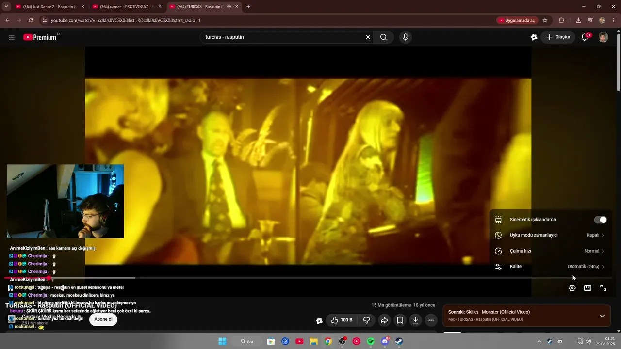
Task: Open Çalma hızı speed submenu
Action: pyautogui.click(x=550, y=251)
